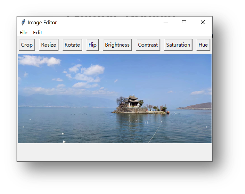Flip the image using Flip button
The image size is (245, 194).
(x=92, y=45)
